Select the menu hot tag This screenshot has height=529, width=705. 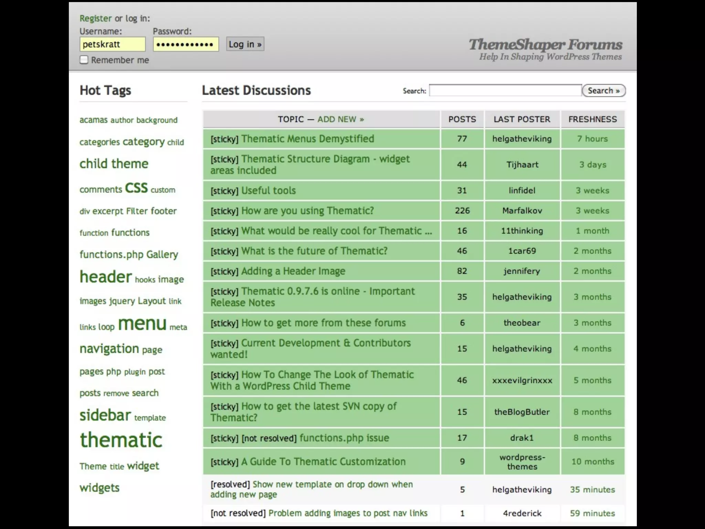tap(142, 324)
